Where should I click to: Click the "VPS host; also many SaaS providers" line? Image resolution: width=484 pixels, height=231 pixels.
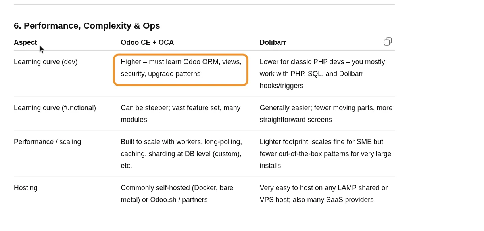click(316, 200)
